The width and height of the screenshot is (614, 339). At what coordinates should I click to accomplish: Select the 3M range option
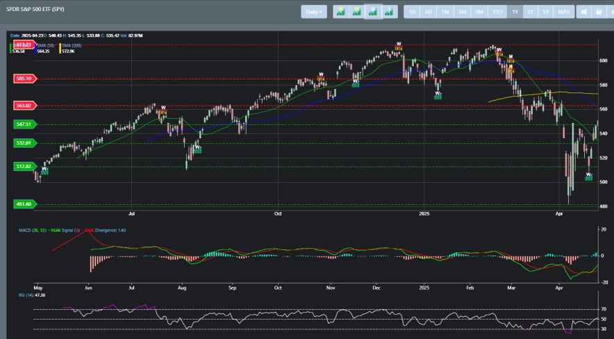[462, 12]
